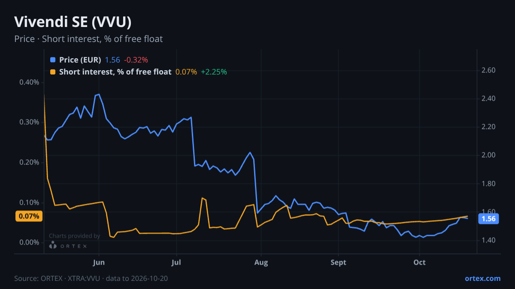The image size is (515, 289).
Task: Click the -0.32% price change value
Action: pos(136,60)
